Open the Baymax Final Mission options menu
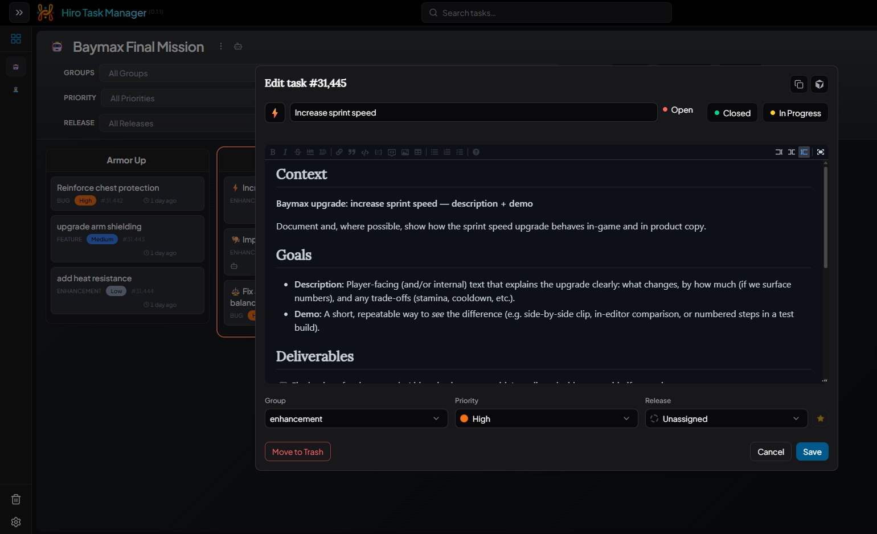 point(221,47)
